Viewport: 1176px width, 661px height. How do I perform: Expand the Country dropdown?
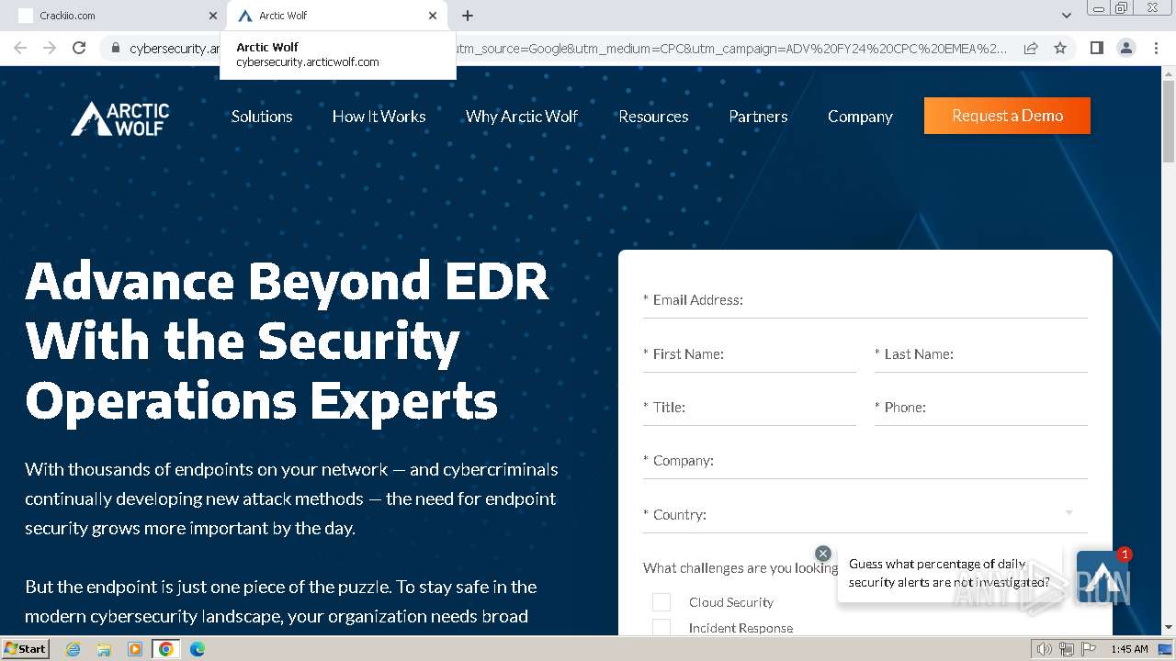coord(865,514)
